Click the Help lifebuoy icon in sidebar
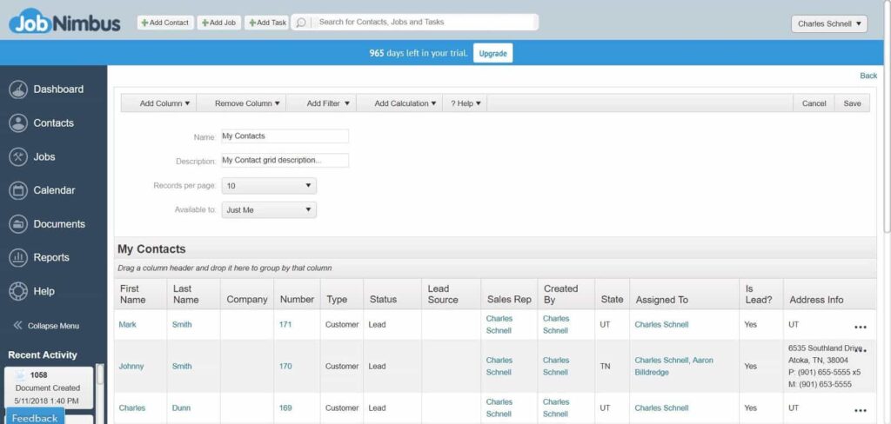 (18, 291)
